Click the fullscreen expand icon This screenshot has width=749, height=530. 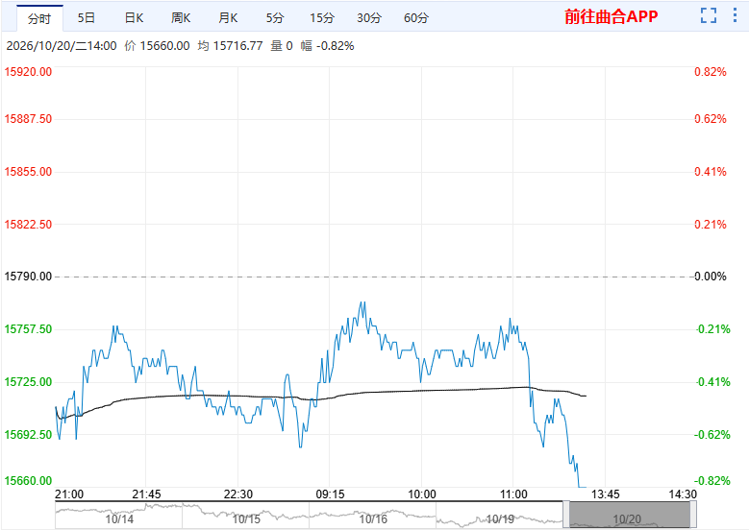tap(709, 15)
